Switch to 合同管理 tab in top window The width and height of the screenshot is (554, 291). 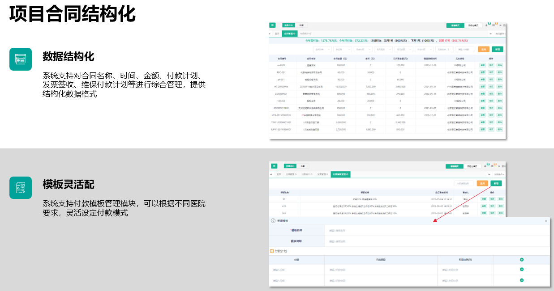click(289, 34)
